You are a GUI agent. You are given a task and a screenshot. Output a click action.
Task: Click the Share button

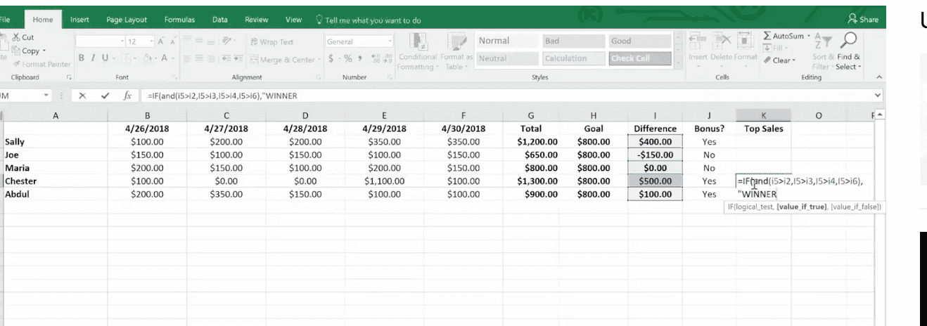coord(864,20)
